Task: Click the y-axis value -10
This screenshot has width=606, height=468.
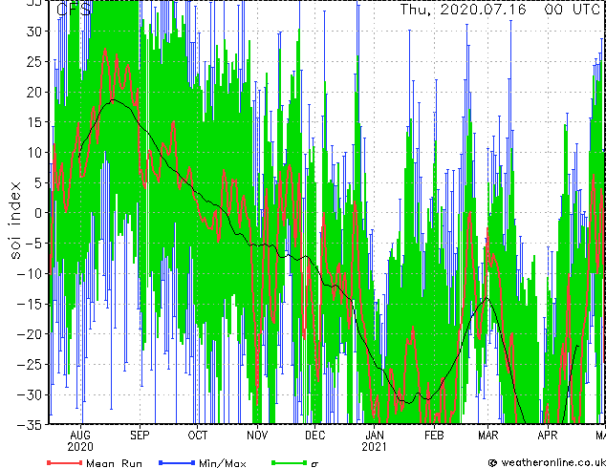Action: pyautogui.click(x=30, y=274)
